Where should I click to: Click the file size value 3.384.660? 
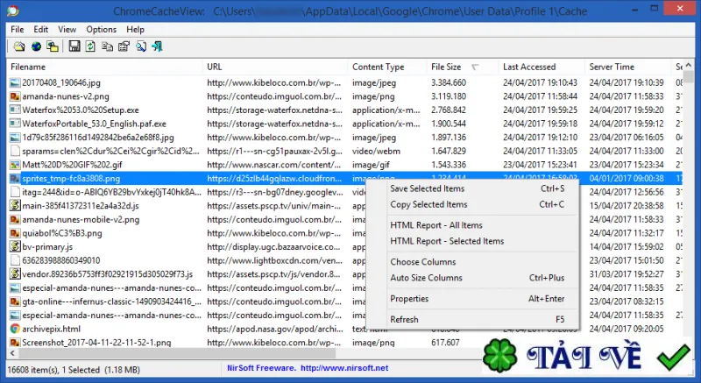coord(449,82)
